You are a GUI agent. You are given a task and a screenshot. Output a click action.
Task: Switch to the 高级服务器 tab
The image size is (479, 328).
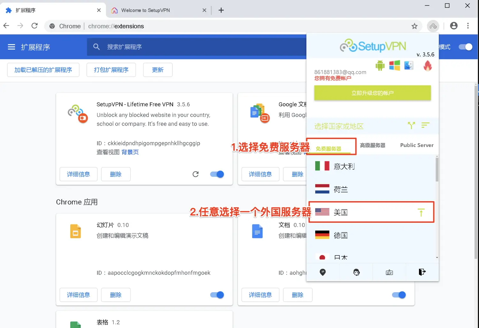point(373,145)
